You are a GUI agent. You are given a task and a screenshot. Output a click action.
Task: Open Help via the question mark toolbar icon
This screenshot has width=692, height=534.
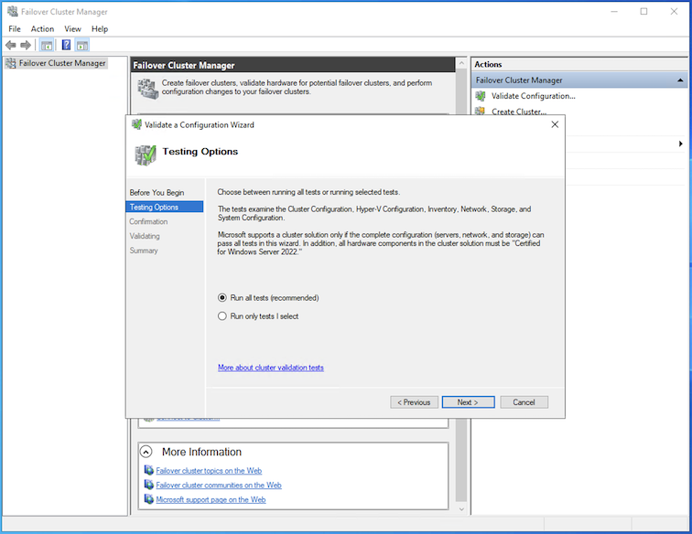(66, 45)
